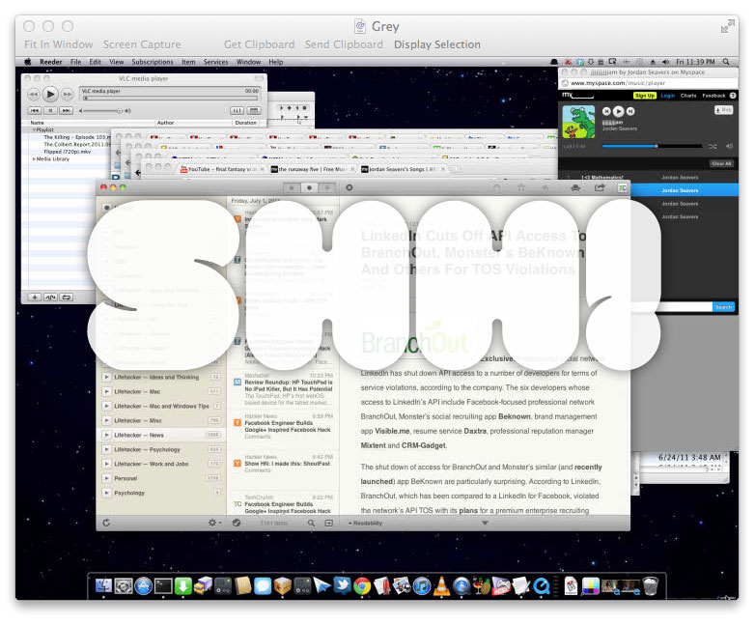Click VLC volume slider
The width and height of the screenshot is (755, 625).
[102, 111]
